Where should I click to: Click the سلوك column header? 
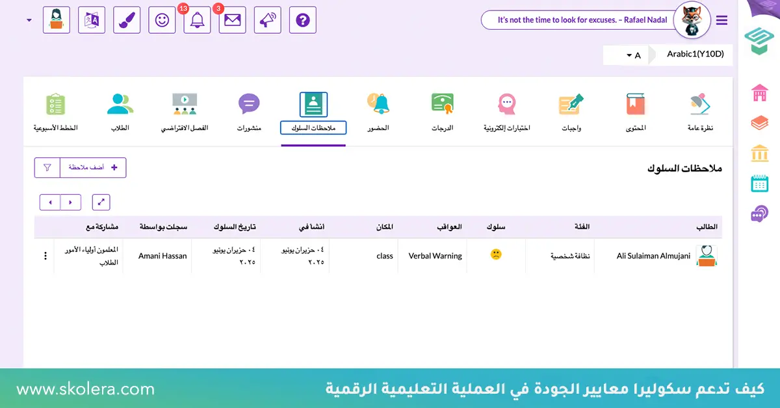496,227
